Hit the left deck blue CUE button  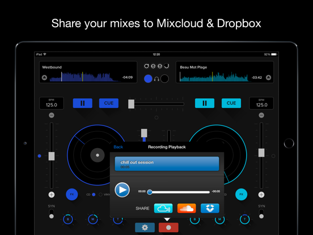tap(109, 103)
